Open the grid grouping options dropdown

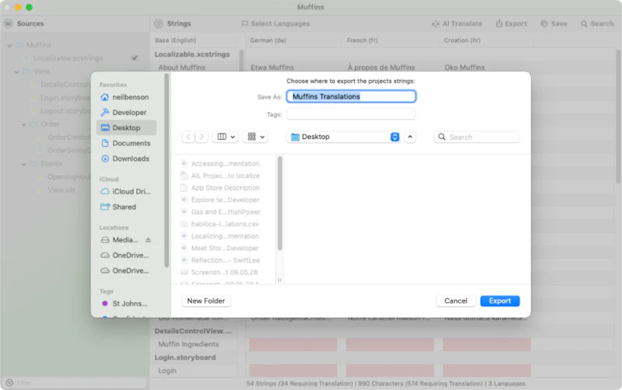(256, 137)
